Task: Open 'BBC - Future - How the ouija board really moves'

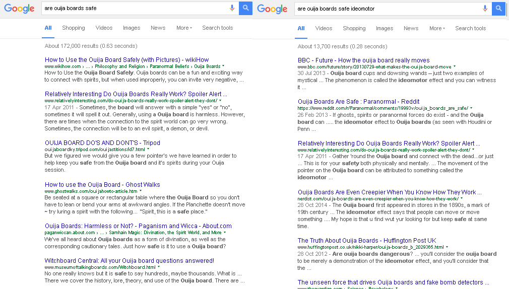Action: pos(363,60)
